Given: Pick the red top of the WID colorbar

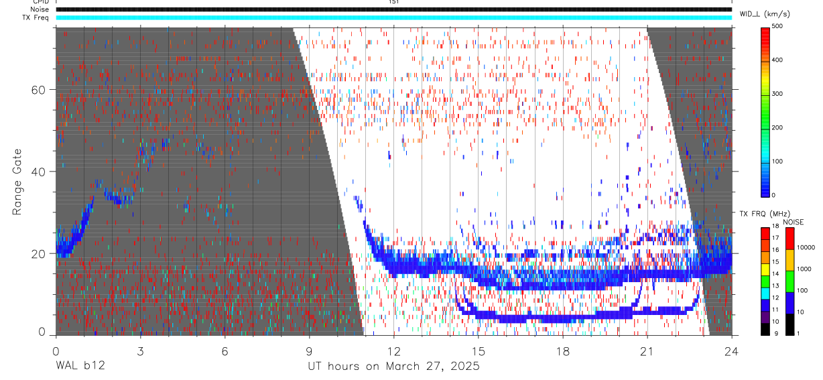Looking at the screenshot, I should pyautogui.click(x=765, y=35).
